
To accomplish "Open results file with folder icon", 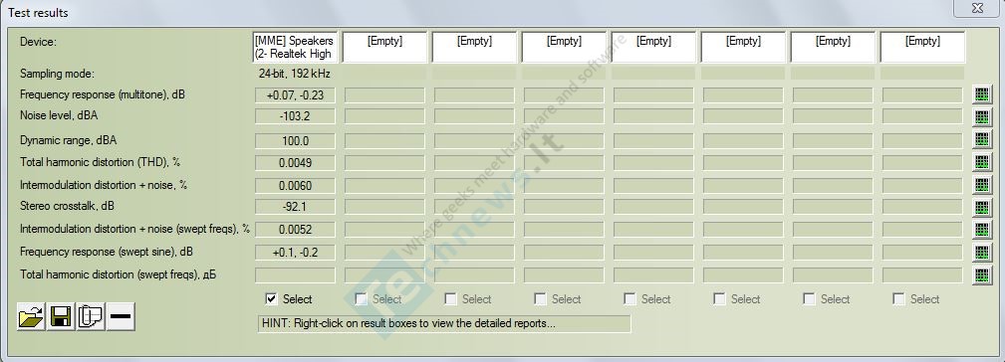I will [32, 316].
